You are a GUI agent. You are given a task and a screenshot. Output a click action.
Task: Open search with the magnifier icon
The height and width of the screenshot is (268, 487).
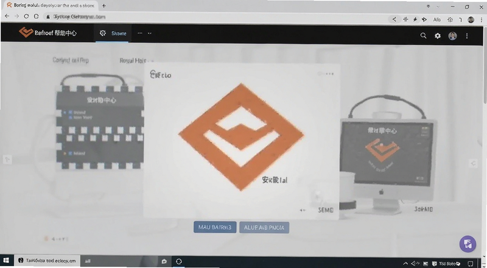pyautogui.click(x=423, y=36)
